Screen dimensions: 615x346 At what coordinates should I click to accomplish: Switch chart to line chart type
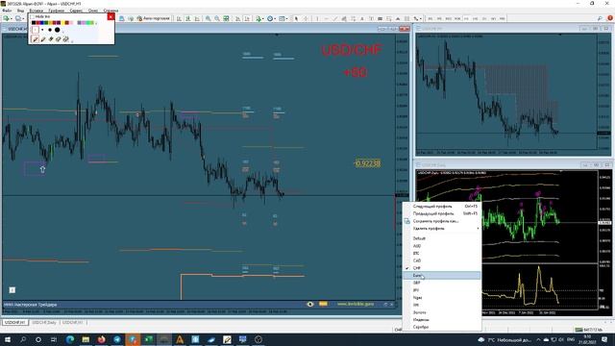(197, 18)
